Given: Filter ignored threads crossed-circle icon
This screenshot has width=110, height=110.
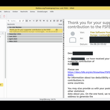Looking at the screenshot, I should point(47,21).
